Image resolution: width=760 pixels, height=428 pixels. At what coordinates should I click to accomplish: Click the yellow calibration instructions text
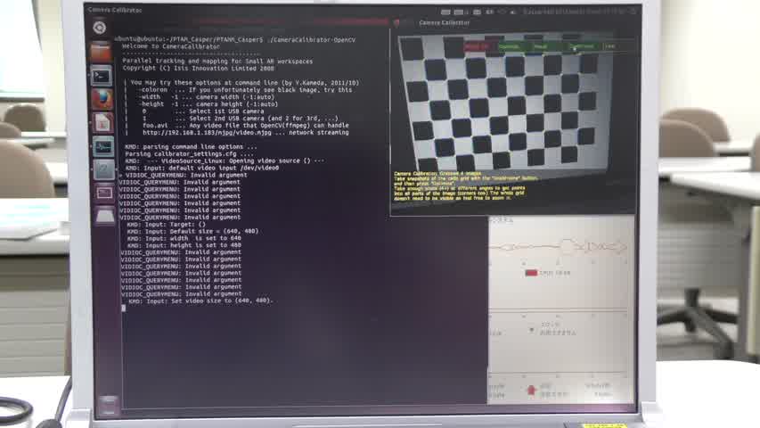[x=465, y=185]
